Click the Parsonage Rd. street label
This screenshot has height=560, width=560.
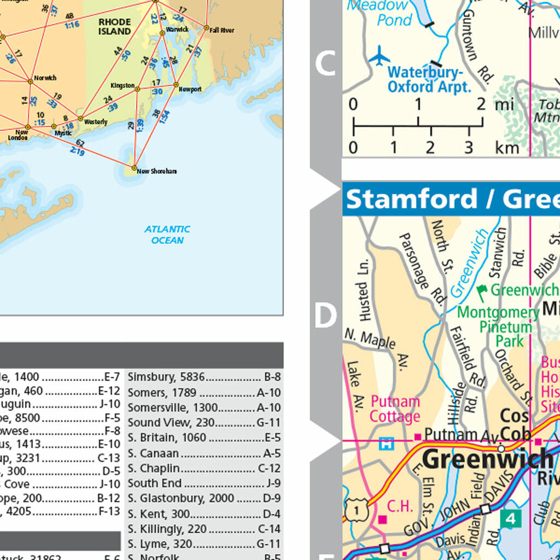[x=423, y=270]
